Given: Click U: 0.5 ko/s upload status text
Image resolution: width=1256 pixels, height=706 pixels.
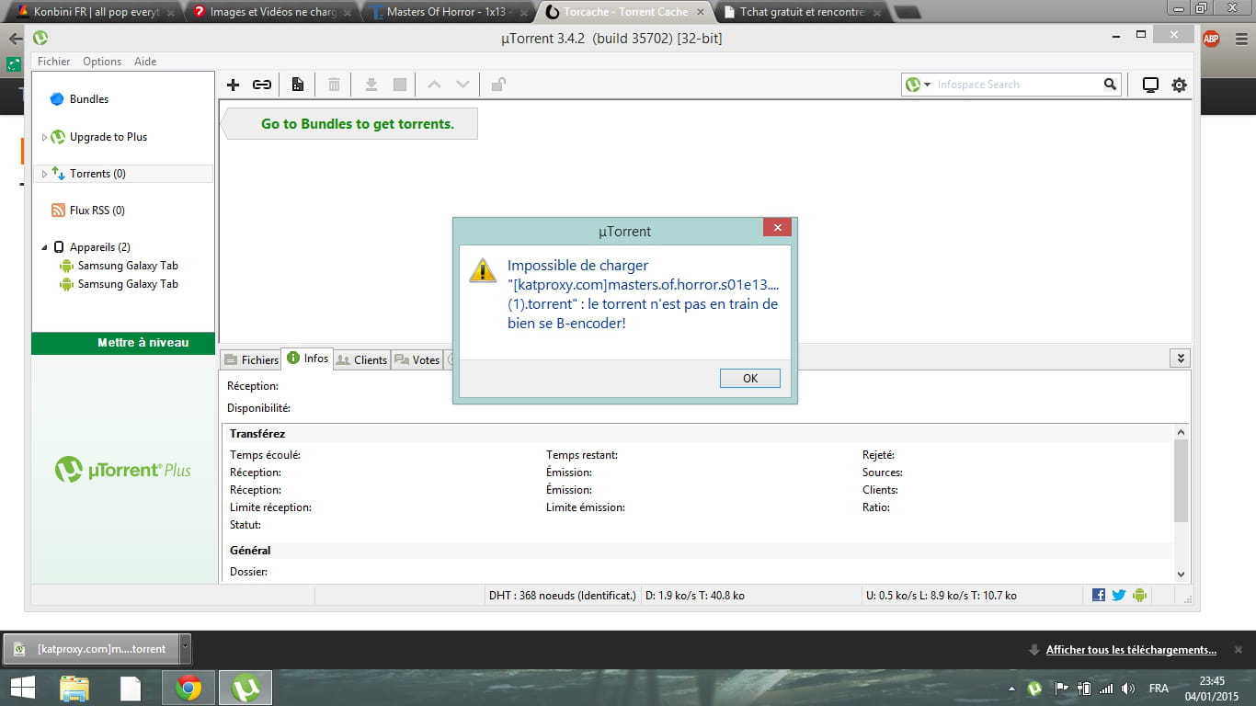Looking at the screenshot, I should point(942,596).
